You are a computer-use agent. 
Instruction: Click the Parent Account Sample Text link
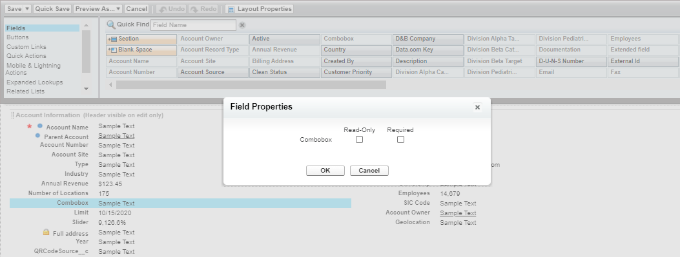point(116,136)
